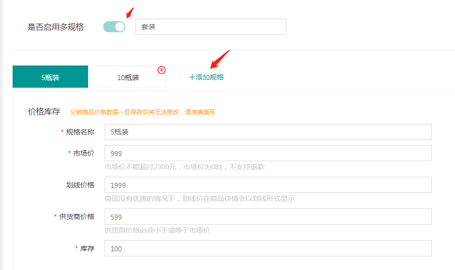
Task: Click the 规格名称 input containing 5瓶装
Action: pyautogui.click(x=268, y=132)
